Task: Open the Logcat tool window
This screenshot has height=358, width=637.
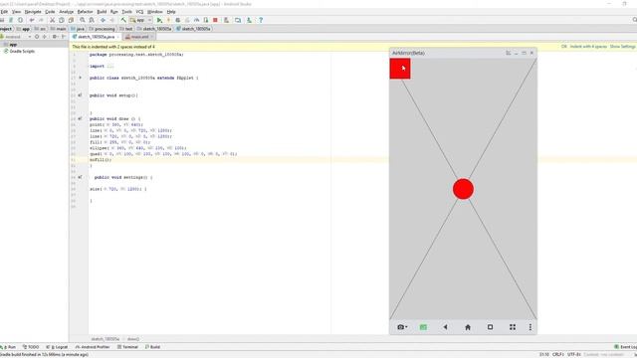Action: pos(57,347)
